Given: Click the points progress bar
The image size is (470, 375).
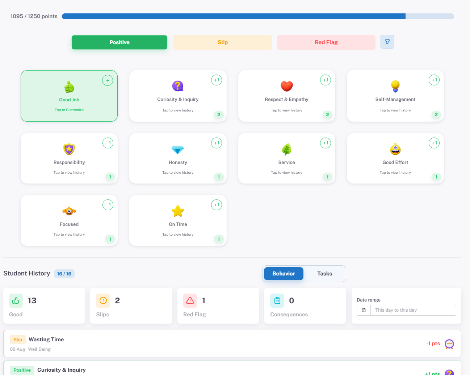Looking at the screenshot, I should [258, 16].
